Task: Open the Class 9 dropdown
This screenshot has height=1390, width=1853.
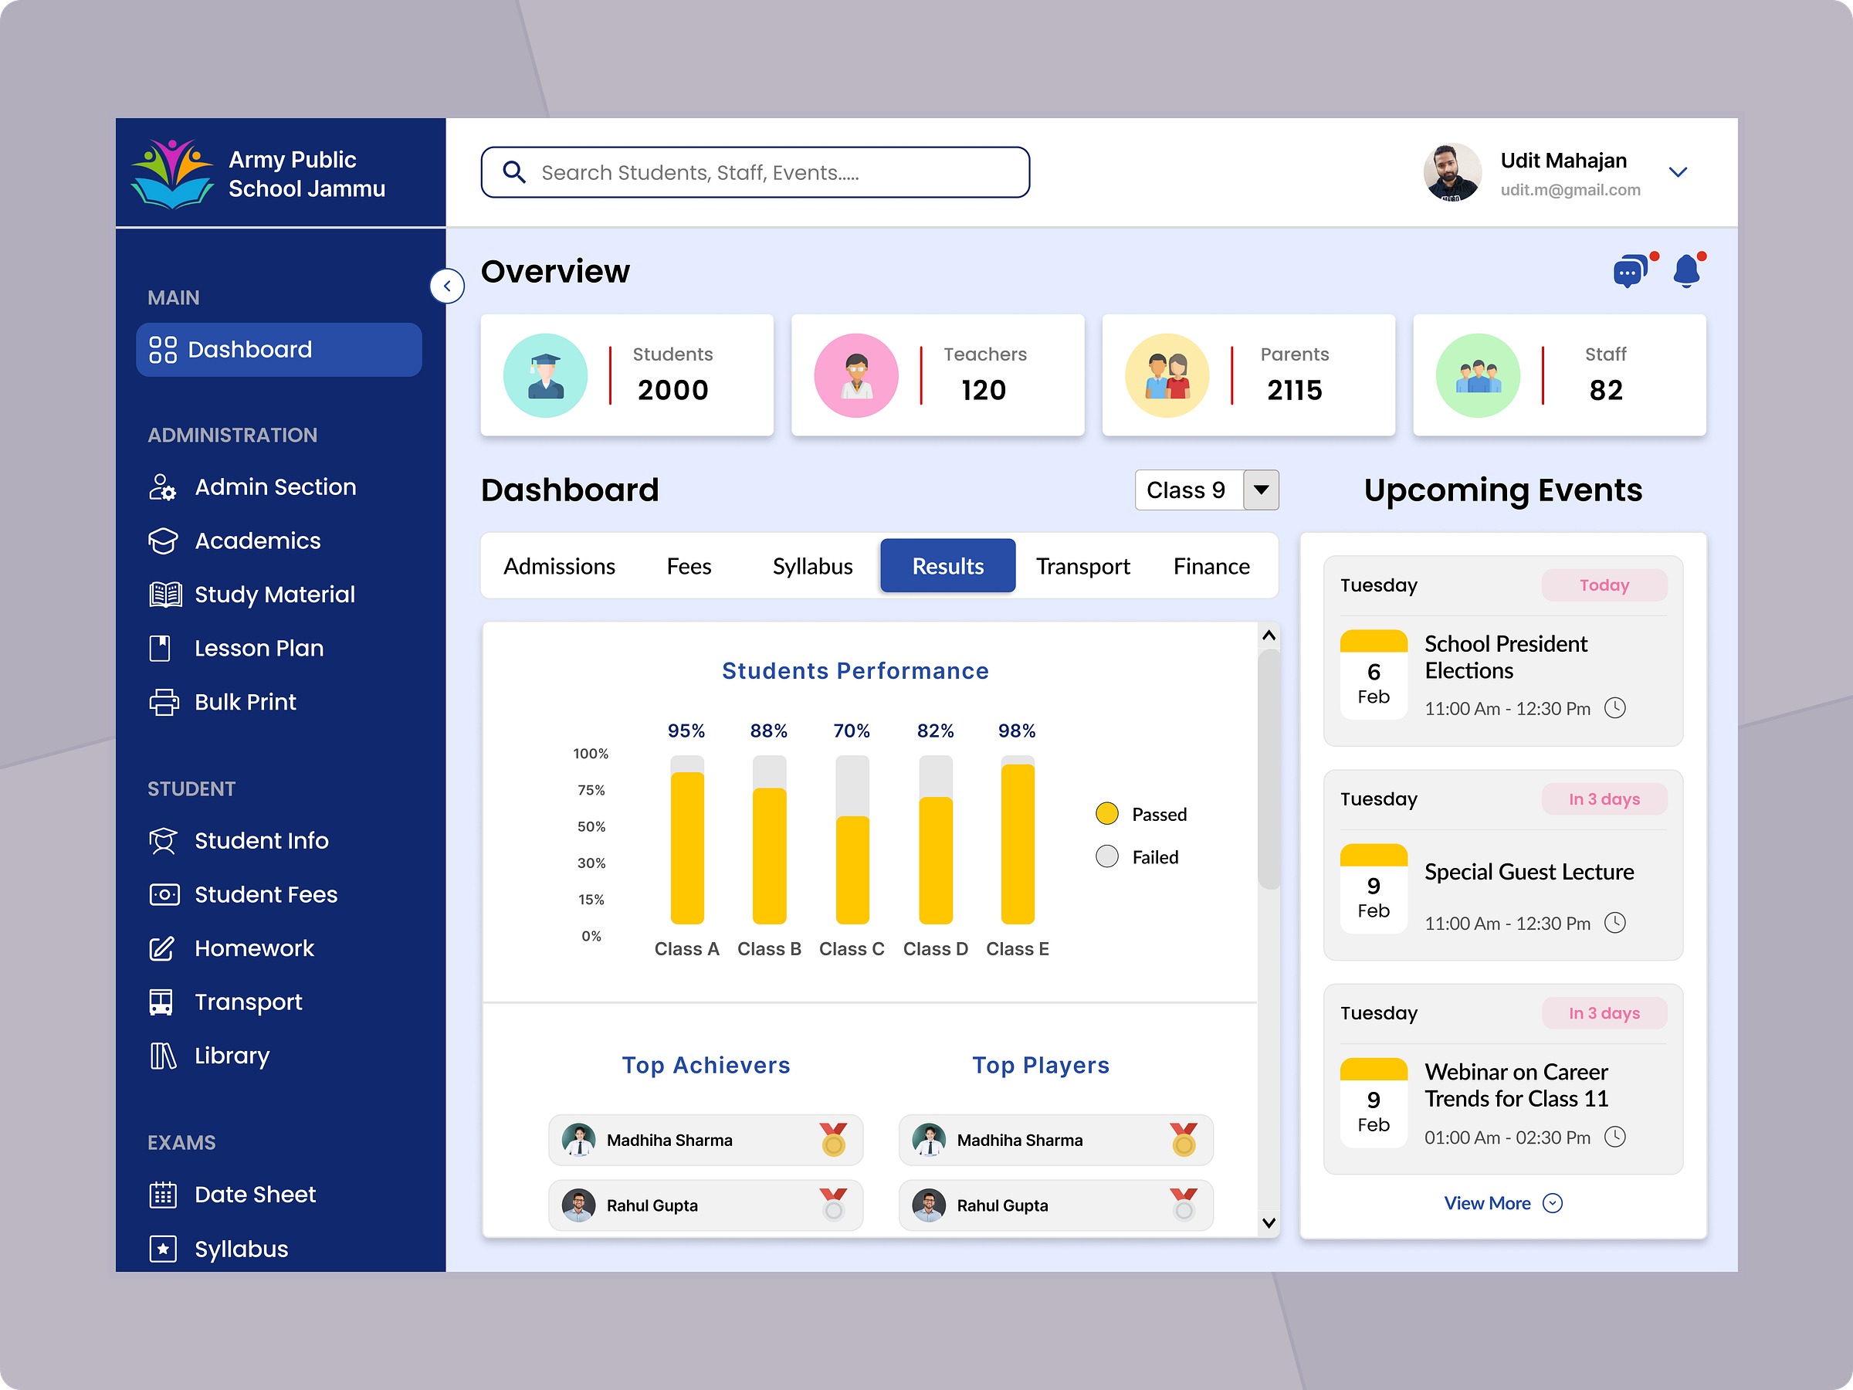Action: (1262, 490)
